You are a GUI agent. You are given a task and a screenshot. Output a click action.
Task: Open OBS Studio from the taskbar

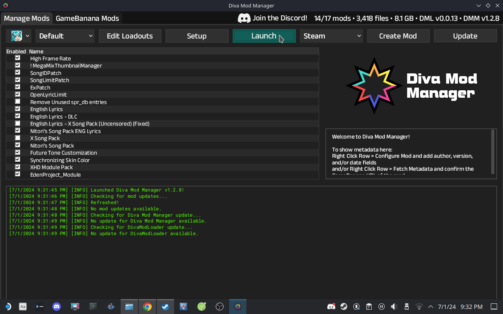tap(220, 307)
